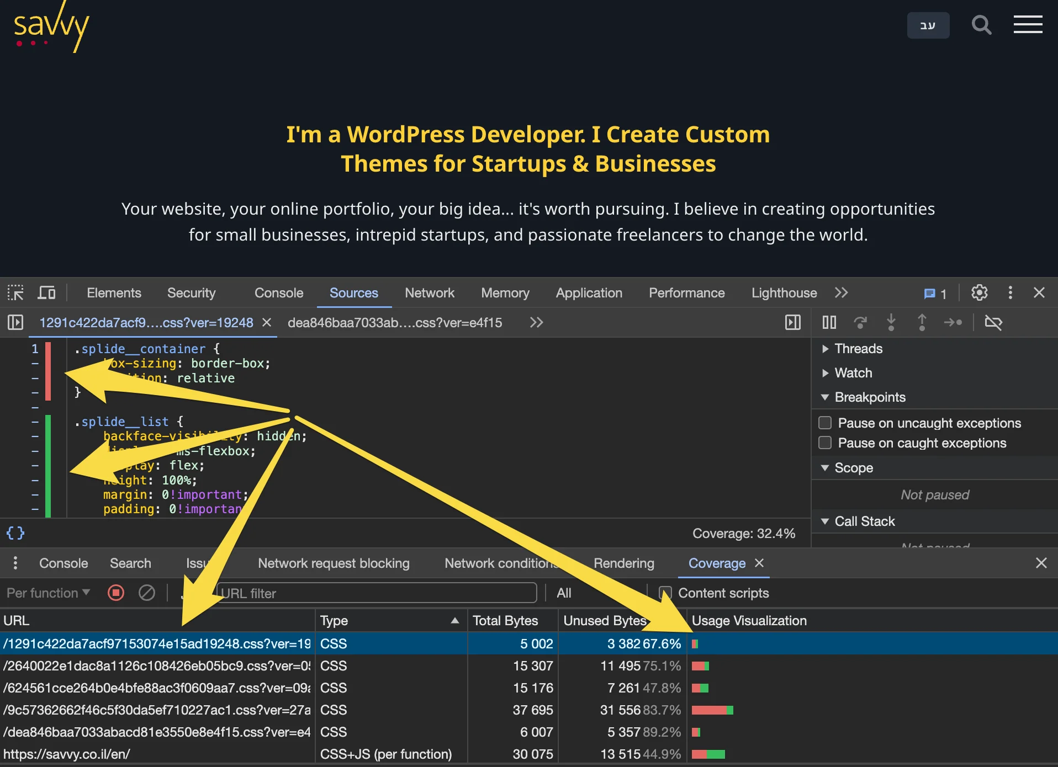
Task: Enable Pause on caught exceptions
Action: tap(825, 443)
